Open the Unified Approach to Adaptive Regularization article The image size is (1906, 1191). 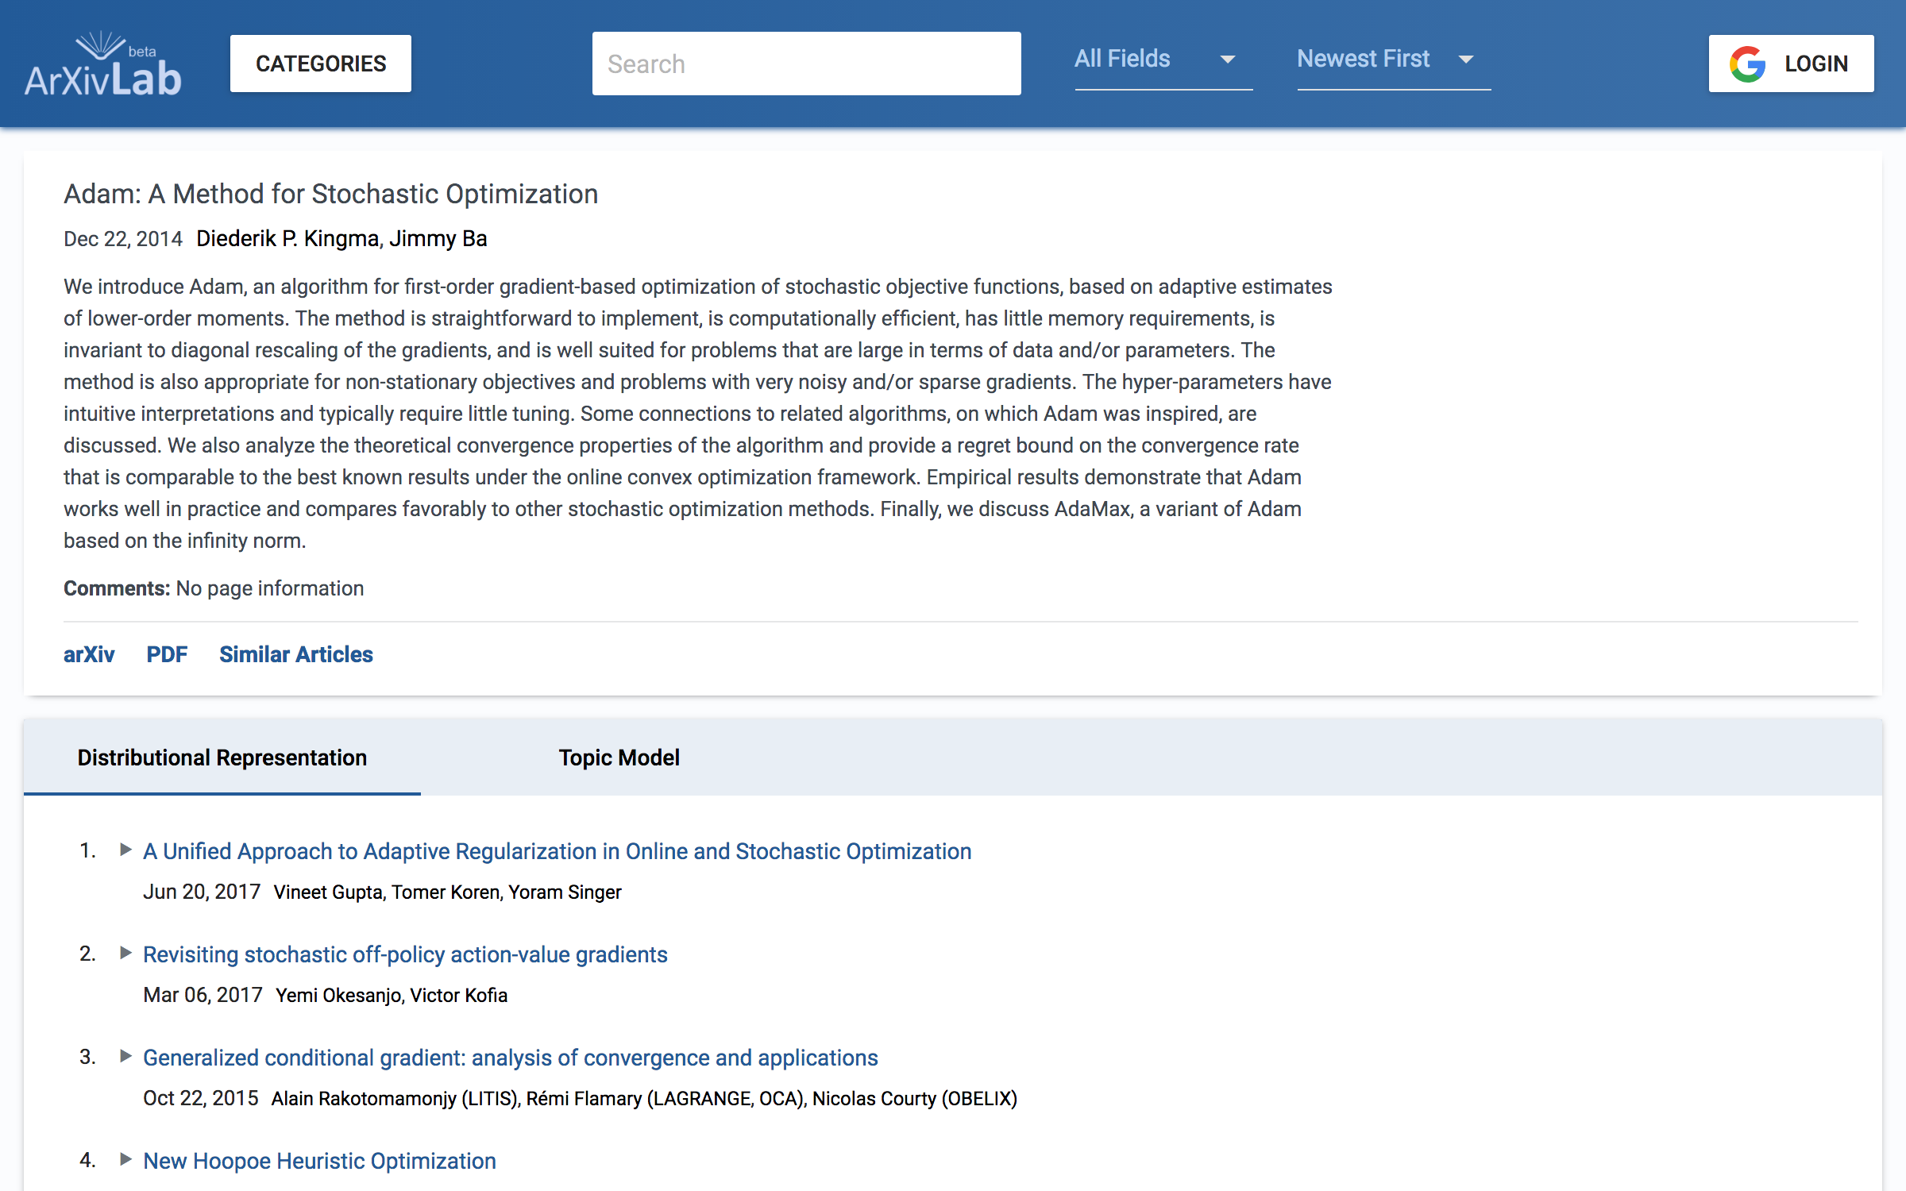pyautogui.click(x=557, y=851)
